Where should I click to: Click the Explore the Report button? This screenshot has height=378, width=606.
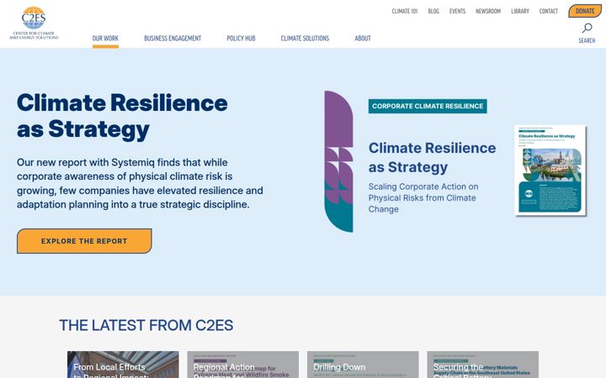[x=84, y=241]
